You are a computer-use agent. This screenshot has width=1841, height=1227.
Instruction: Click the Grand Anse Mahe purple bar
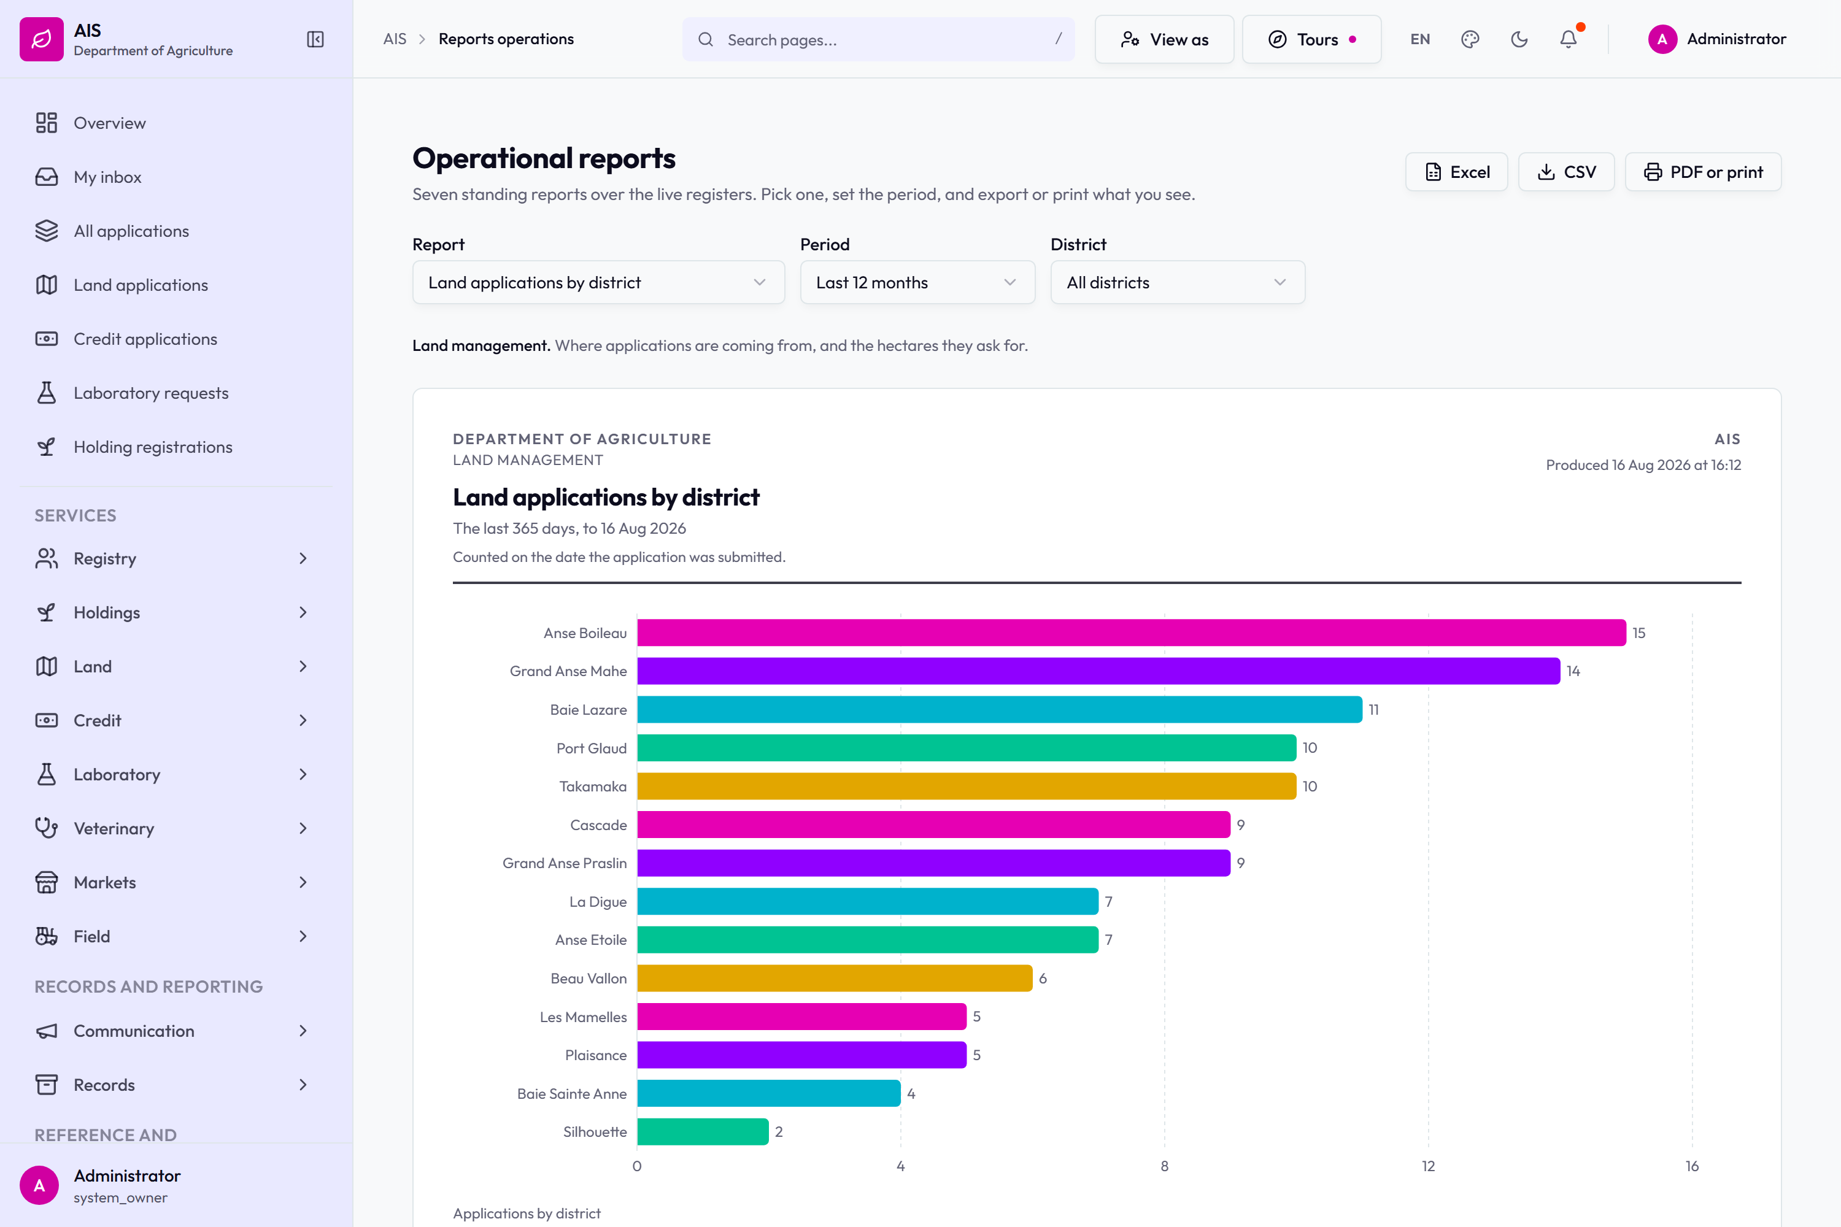1098,671
